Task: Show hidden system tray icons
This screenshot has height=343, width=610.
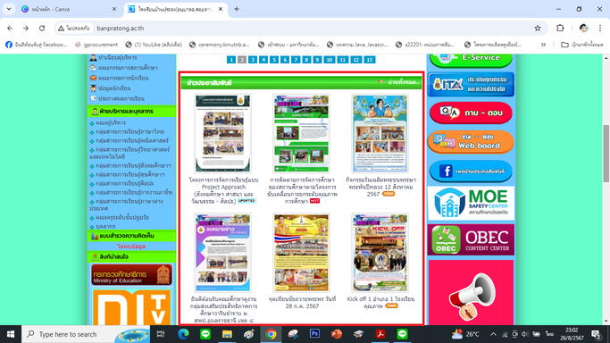Action: click(x=493, y=334)
